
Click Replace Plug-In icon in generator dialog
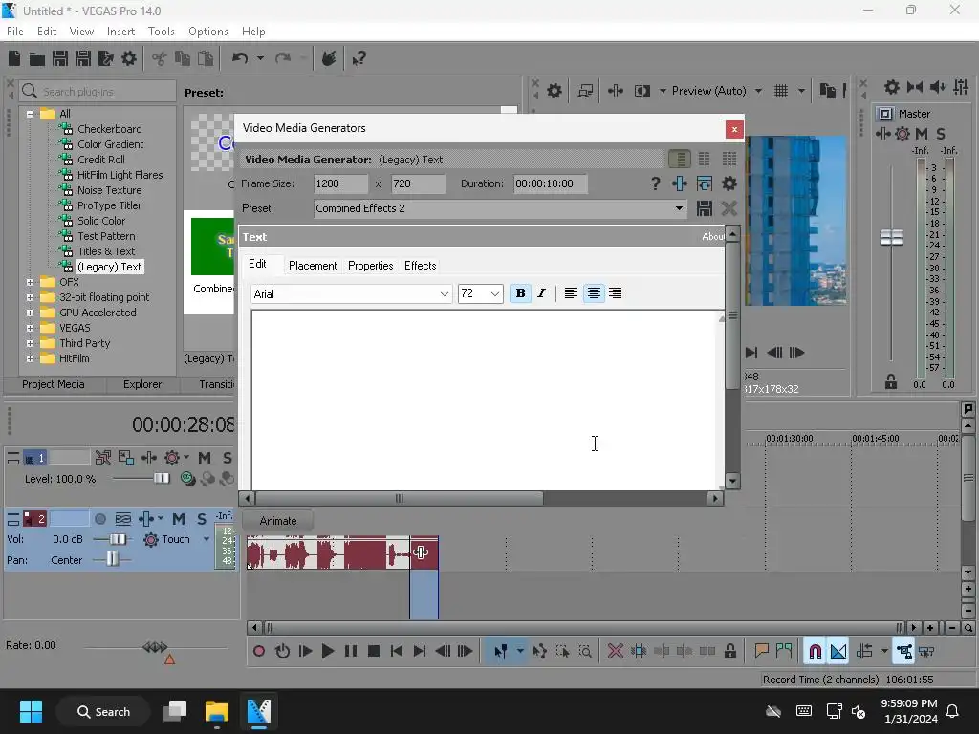point(680,183)
